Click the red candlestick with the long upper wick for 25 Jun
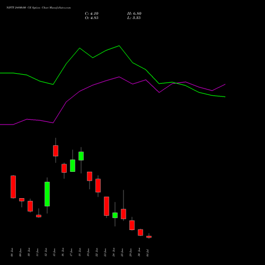The height and width of the screenshot is (265, 265). (x=123, y=214)
